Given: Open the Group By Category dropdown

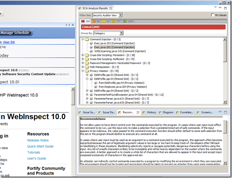Looking at the screenshot, I should [121, 33].
